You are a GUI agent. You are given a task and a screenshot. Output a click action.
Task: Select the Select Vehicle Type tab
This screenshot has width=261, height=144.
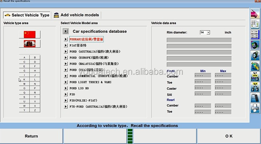click(27, 15)
